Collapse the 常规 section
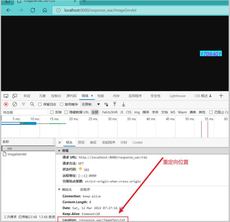This screenshot has height=222, width=230. click(x=59, y=151)
